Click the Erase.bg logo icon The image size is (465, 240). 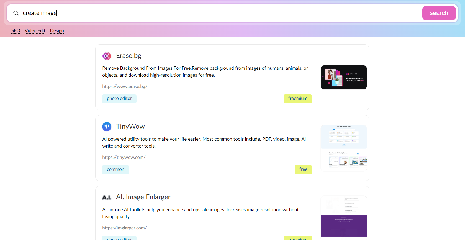click(107, 56)
